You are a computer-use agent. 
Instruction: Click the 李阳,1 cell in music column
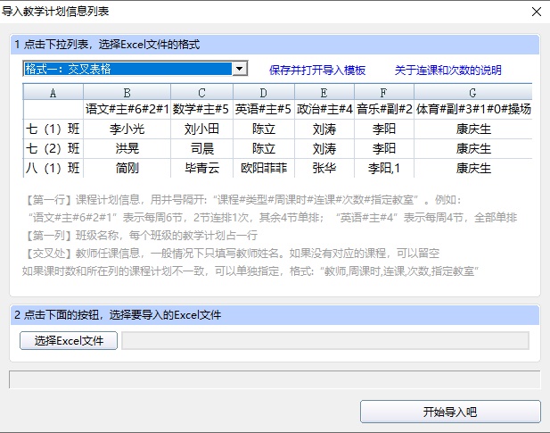tap(384, 168)
